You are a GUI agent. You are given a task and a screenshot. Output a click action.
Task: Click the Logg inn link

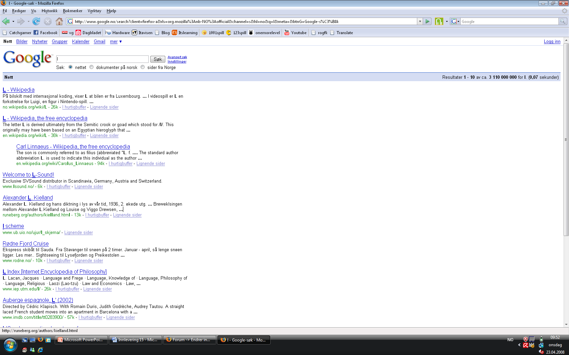(552, 42)
